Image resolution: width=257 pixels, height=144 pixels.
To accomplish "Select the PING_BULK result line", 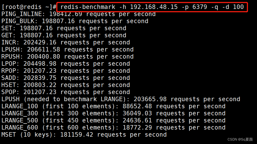I will click(x=75, y=21).
